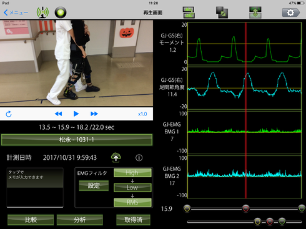The width and height of the screenshot is (306, 229).
Task: Tap the EMGフィルタ label
Action: tap(92, 173)
